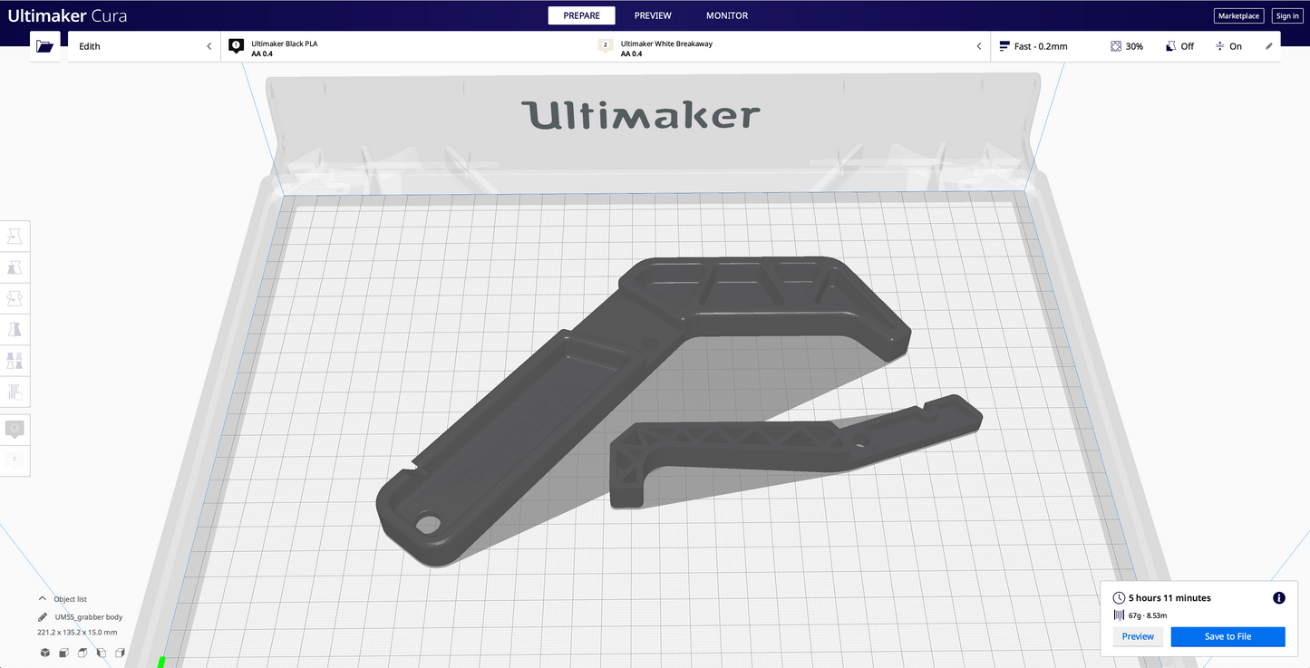Select the Move tool
The width and height of the screenshot is (1310, 668).
pos(14,235)
